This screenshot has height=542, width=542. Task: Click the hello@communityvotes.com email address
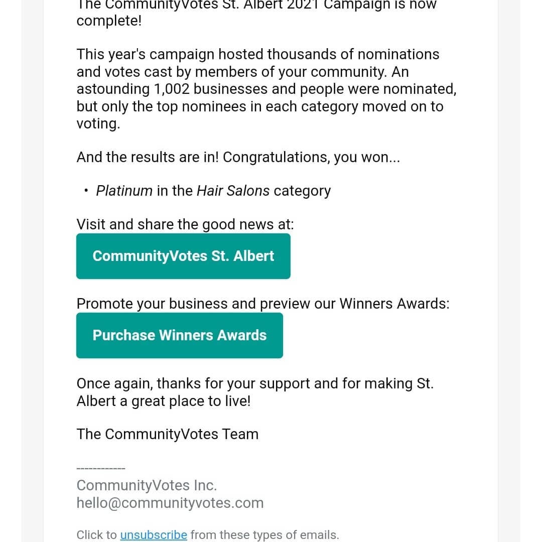[170, 503]
